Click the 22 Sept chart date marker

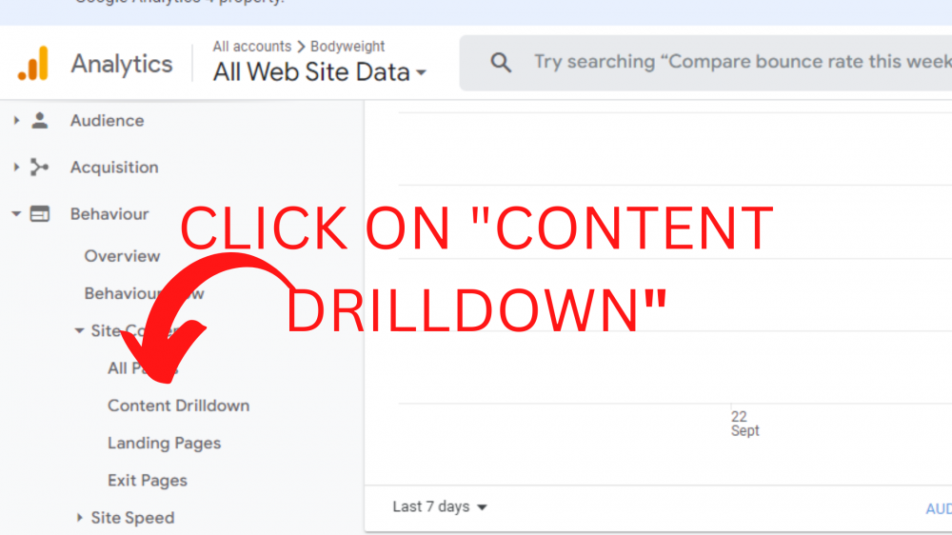click(x=745, y=424)
